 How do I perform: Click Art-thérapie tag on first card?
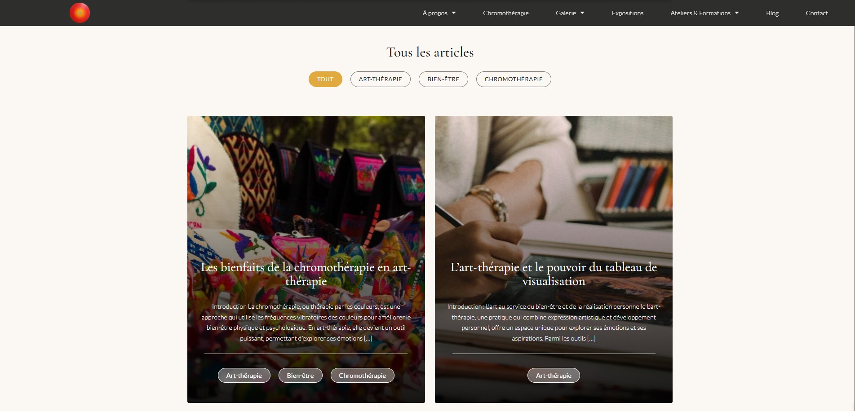pyautogui.click(x=244, y=376)
